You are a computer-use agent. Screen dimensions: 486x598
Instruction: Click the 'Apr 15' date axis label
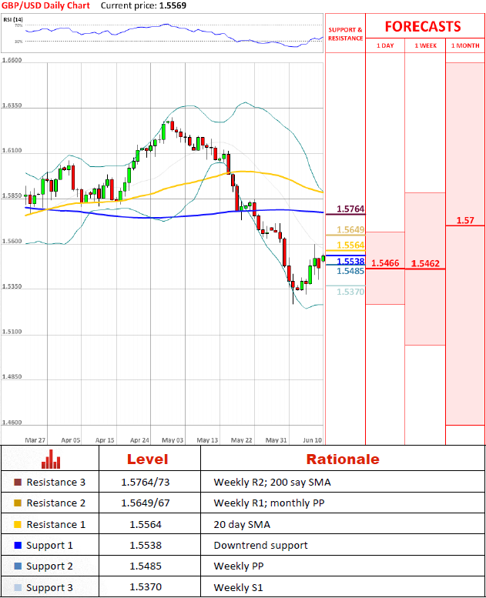point(105,439)
